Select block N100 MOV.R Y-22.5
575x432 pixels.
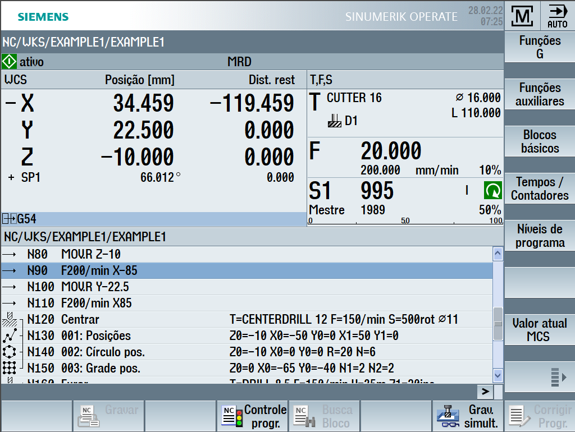point(247,287)
